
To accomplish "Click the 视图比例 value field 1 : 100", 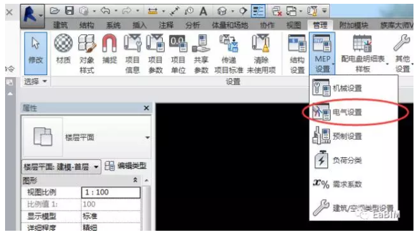I will point(111,192).
